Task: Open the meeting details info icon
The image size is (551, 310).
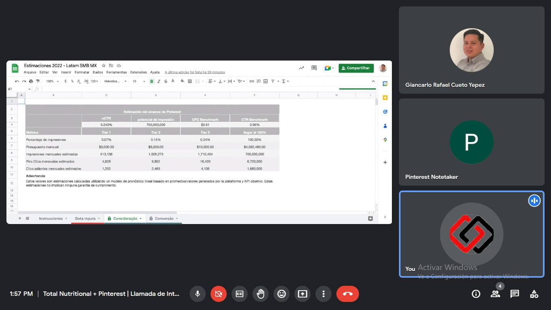Action: (476, 294)
